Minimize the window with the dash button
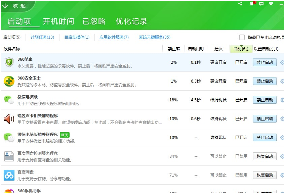This screenshot has height=194, width=285. pos(282,5)
